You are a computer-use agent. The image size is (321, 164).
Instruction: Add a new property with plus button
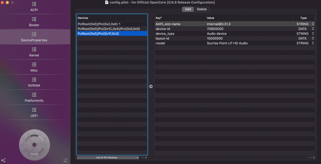point(314,158)
